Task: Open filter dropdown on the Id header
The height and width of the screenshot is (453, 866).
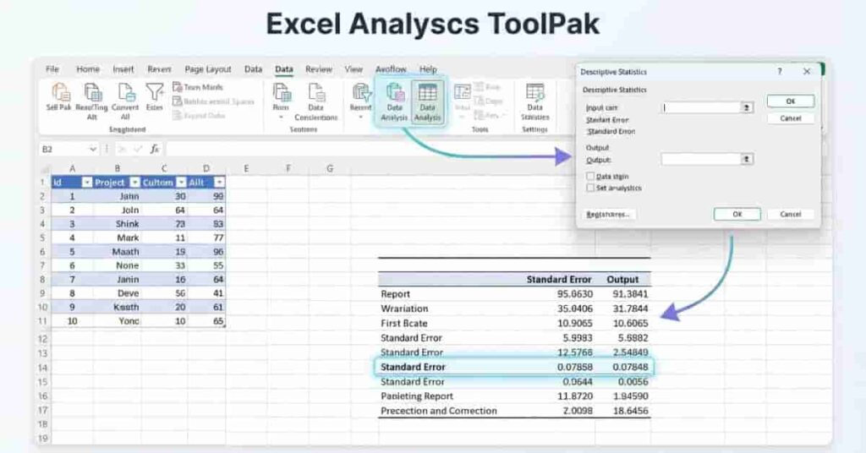Action: tap(87, 182)
